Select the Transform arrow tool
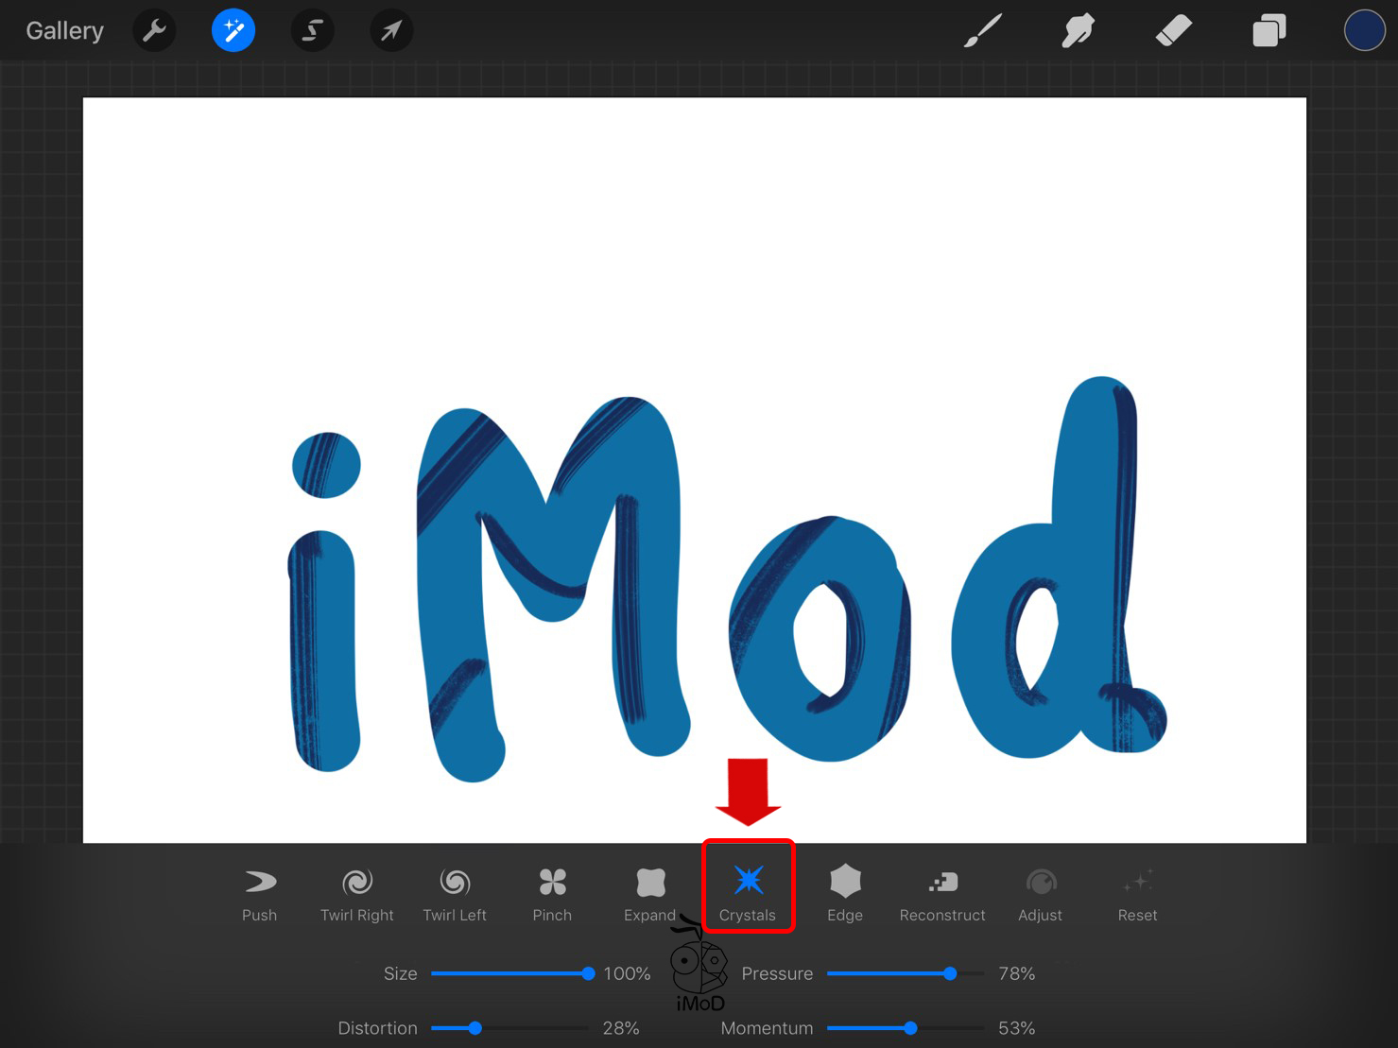The width and height of the screenshot is (1398, 1048). 390,29
